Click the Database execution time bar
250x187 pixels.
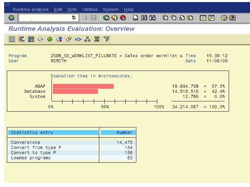(x=75, y=91)
